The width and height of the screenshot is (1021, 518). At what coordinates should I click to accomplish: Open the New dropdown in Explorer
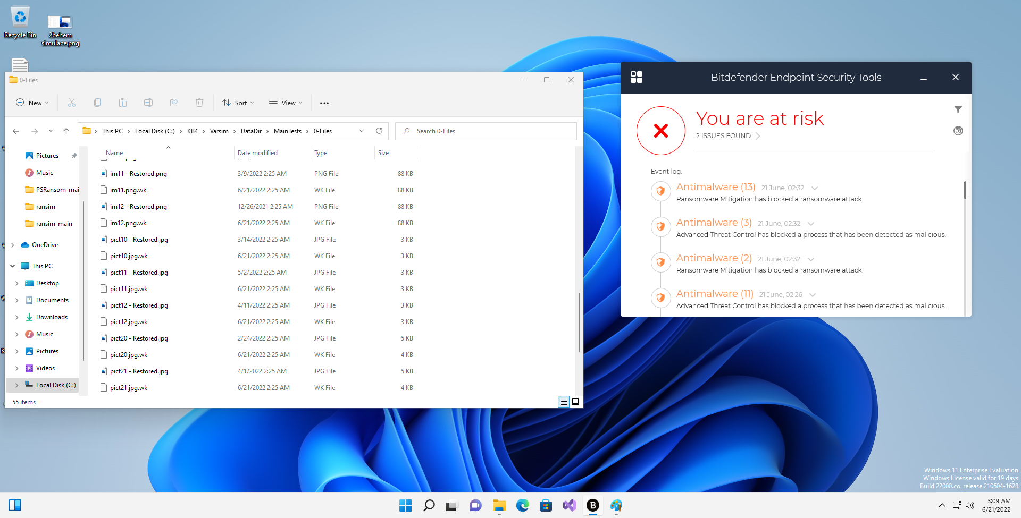32,103
